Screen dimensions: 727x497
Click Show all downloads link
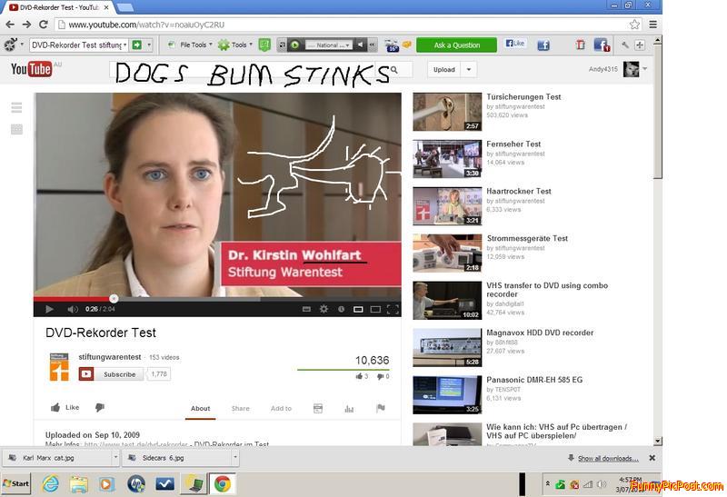pyautogui.click(x=608, y=458)
